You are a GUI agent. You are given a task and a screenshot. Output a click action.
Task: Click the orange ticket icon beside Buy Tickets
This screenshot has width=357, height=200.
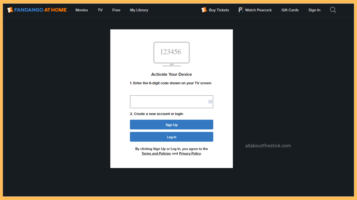[203, 10]
